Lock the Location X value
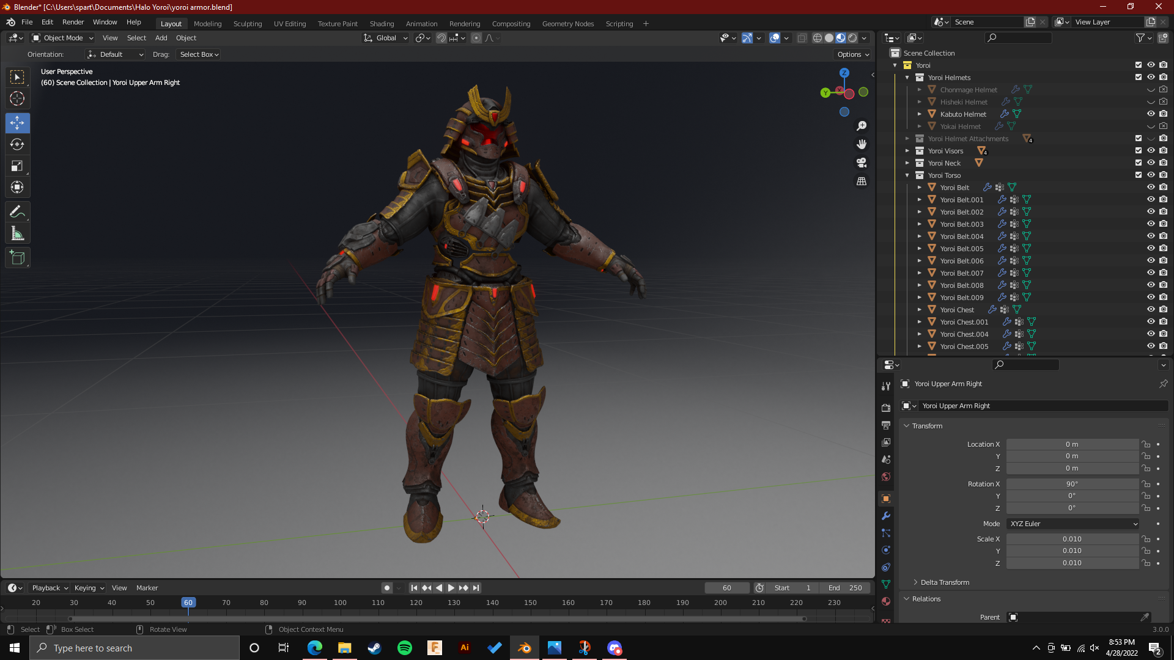The image size is (1174, 660). pyautogui.click(x=1146, y=444)
